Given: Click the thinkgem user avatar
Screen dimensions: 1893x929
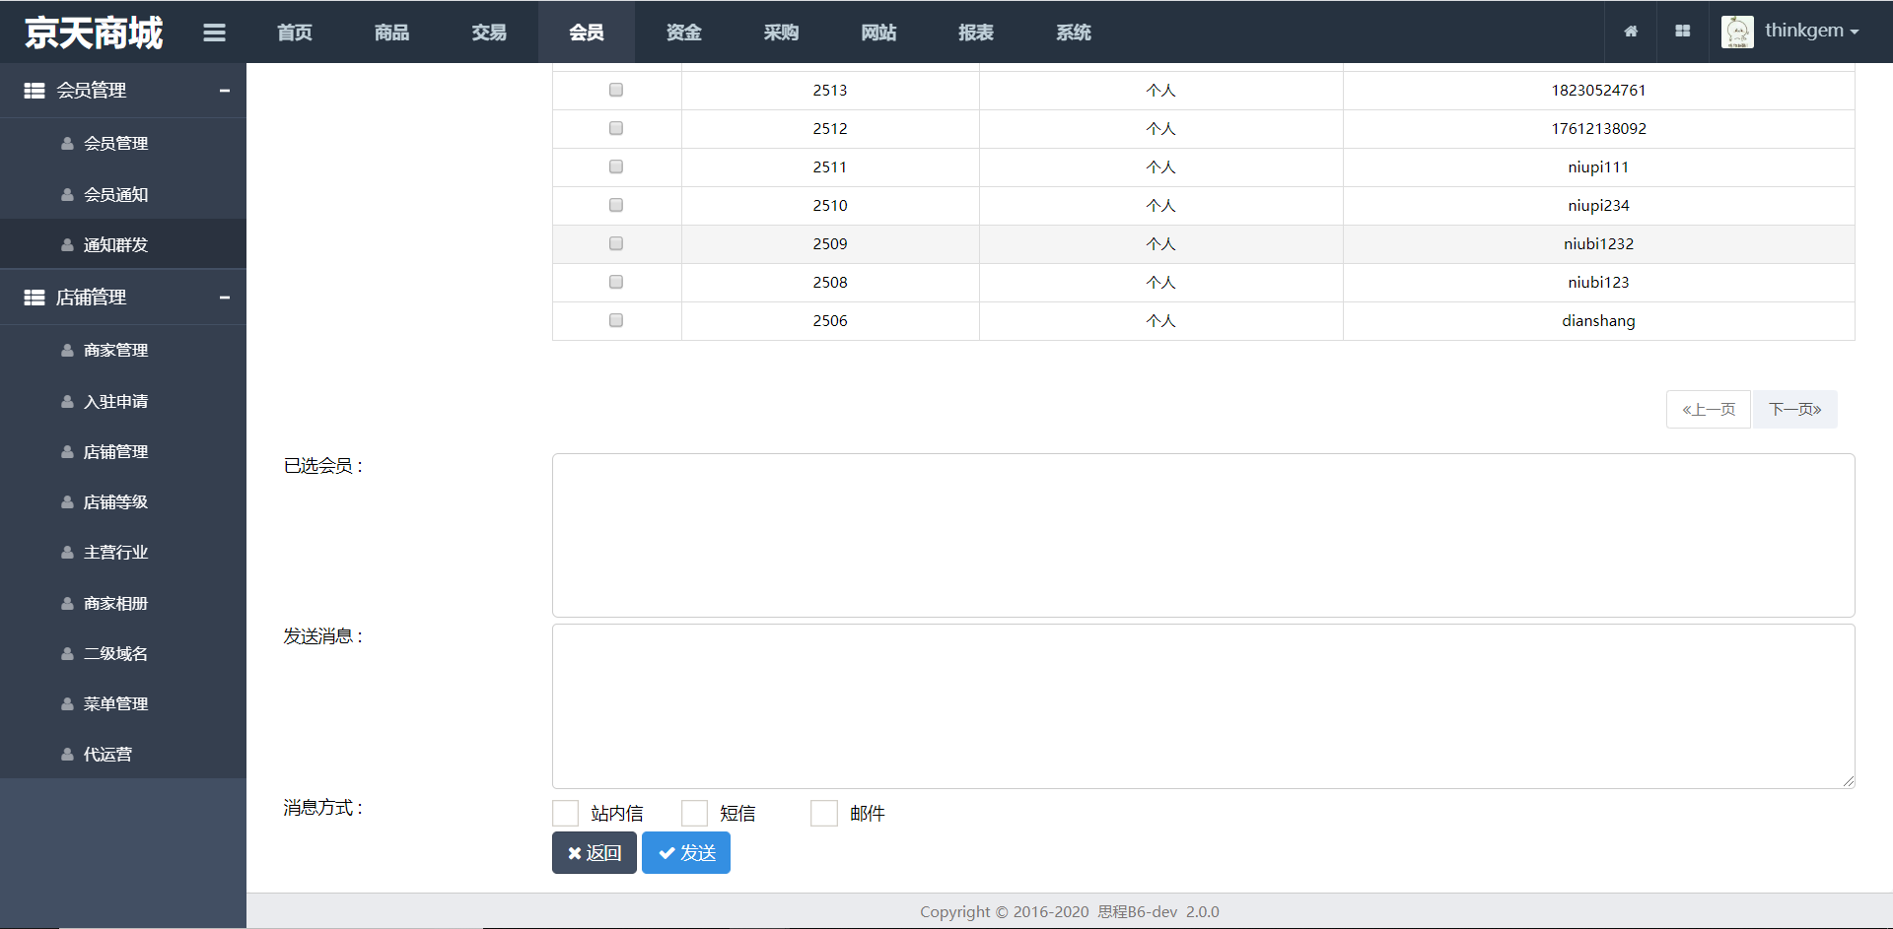Looking at the screenshot, I should 1737,32.
